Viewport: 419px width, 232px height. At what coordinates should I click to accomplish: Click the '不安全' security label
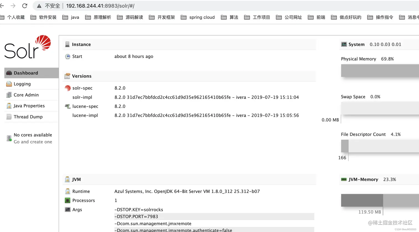[x=52, y=6]
